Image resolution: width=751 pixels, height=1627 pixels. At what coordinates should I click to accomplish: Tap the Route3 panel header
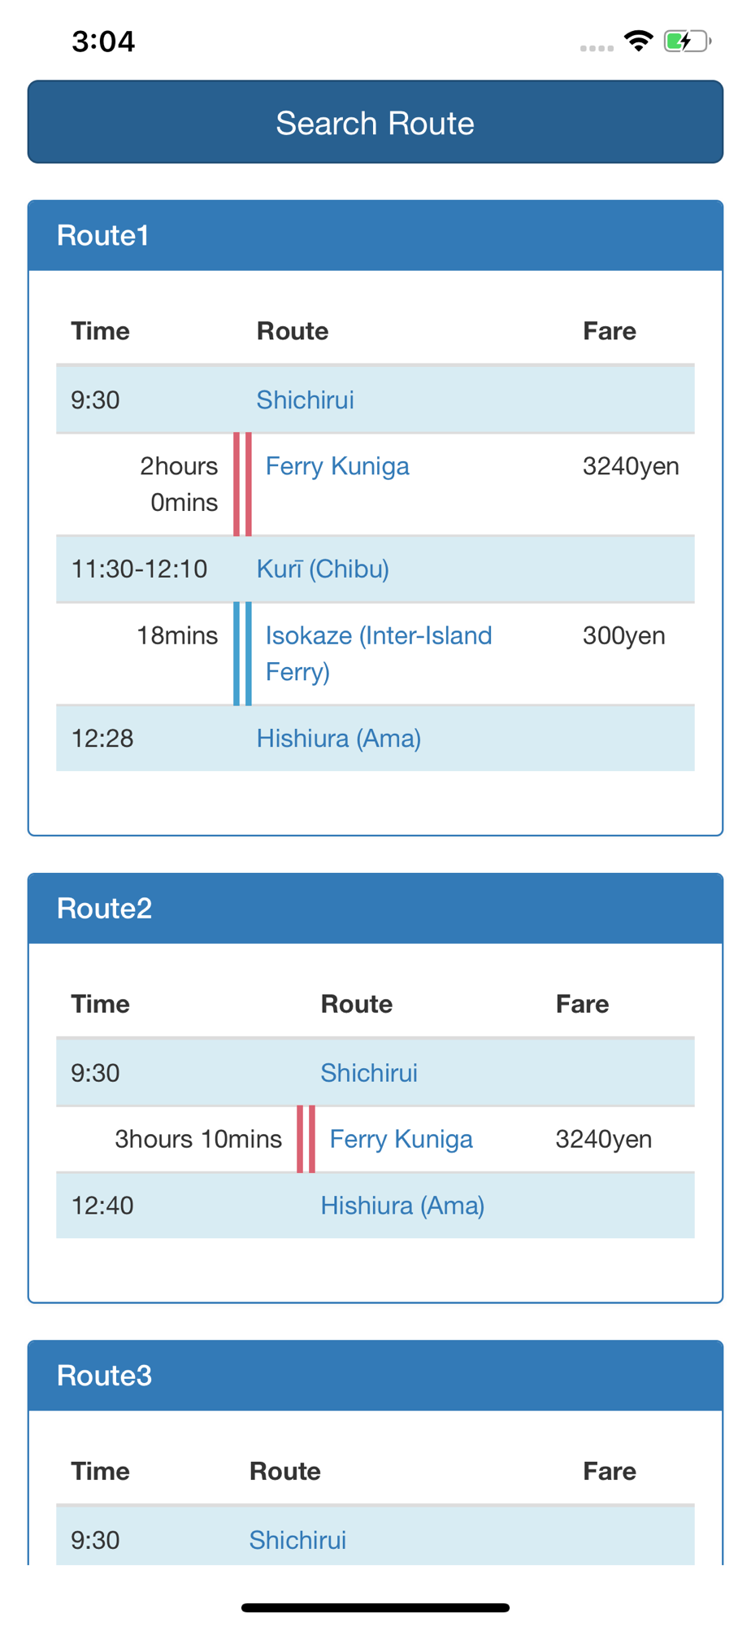point(375,1375)
